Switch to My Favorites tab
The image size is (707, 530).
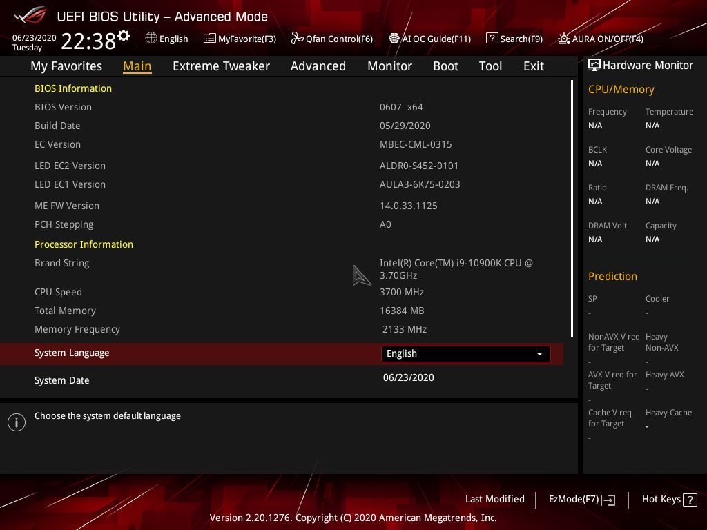tap(66, 66)
